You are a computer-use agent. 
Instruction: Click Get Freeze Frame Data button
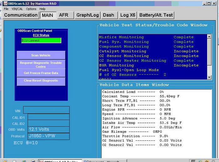click(41, 73)
